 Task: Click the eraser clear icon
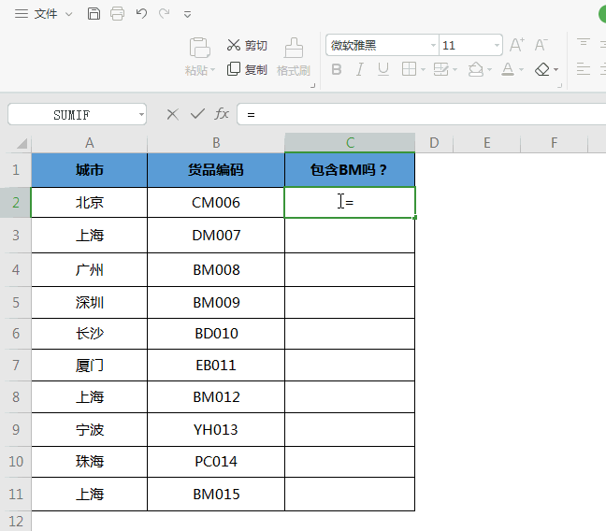point(542,69)
